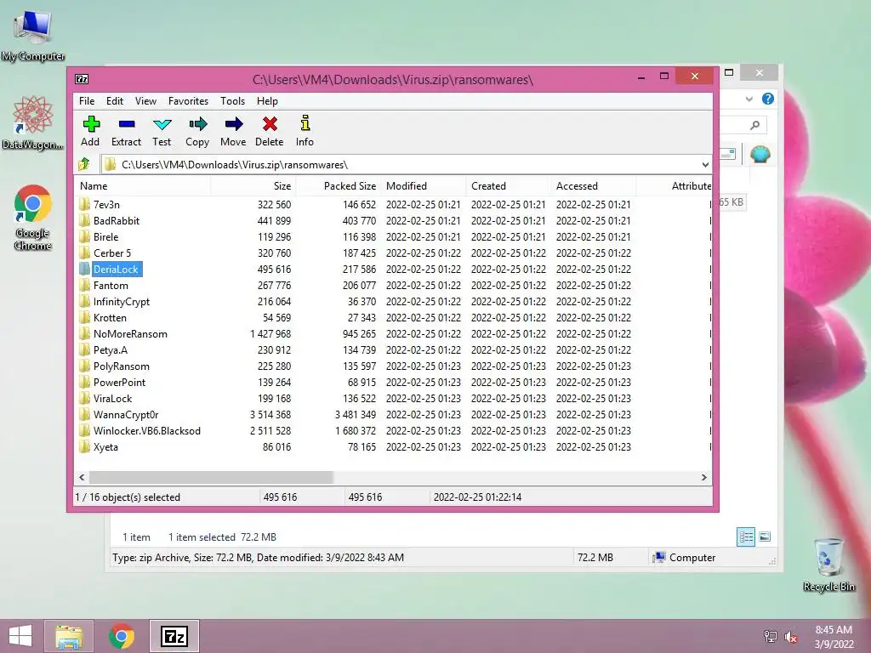
Task: Click the horizontal scrollbar thumb
Action: [211, 478]
